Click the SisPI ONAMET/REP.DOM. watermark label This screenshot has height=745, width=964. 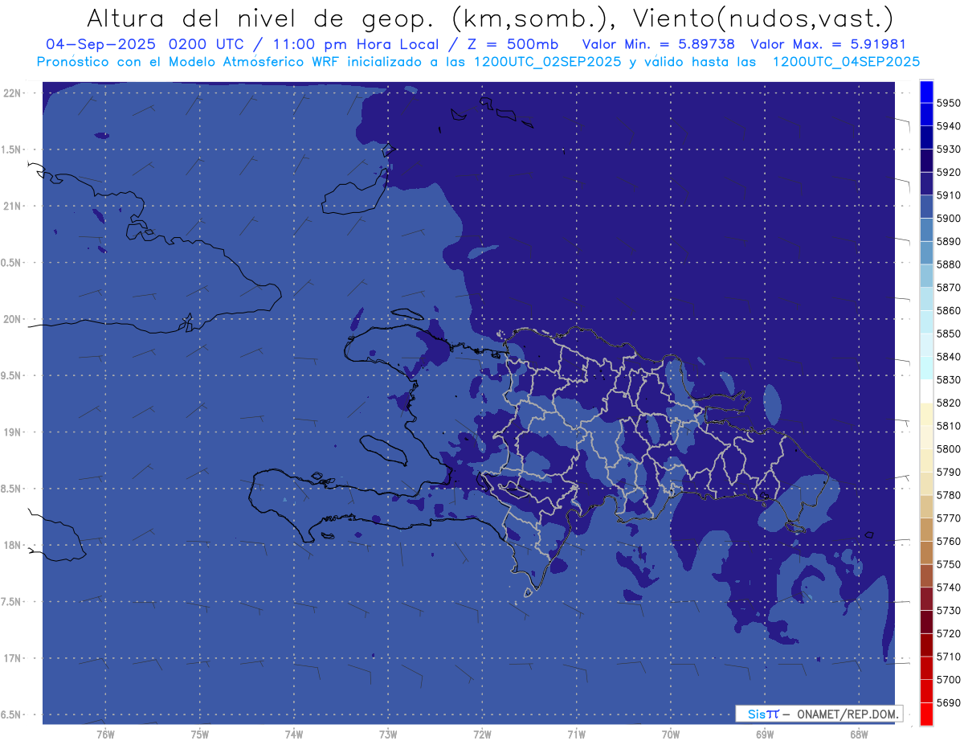pyautogui.click(x=819, y=714)
